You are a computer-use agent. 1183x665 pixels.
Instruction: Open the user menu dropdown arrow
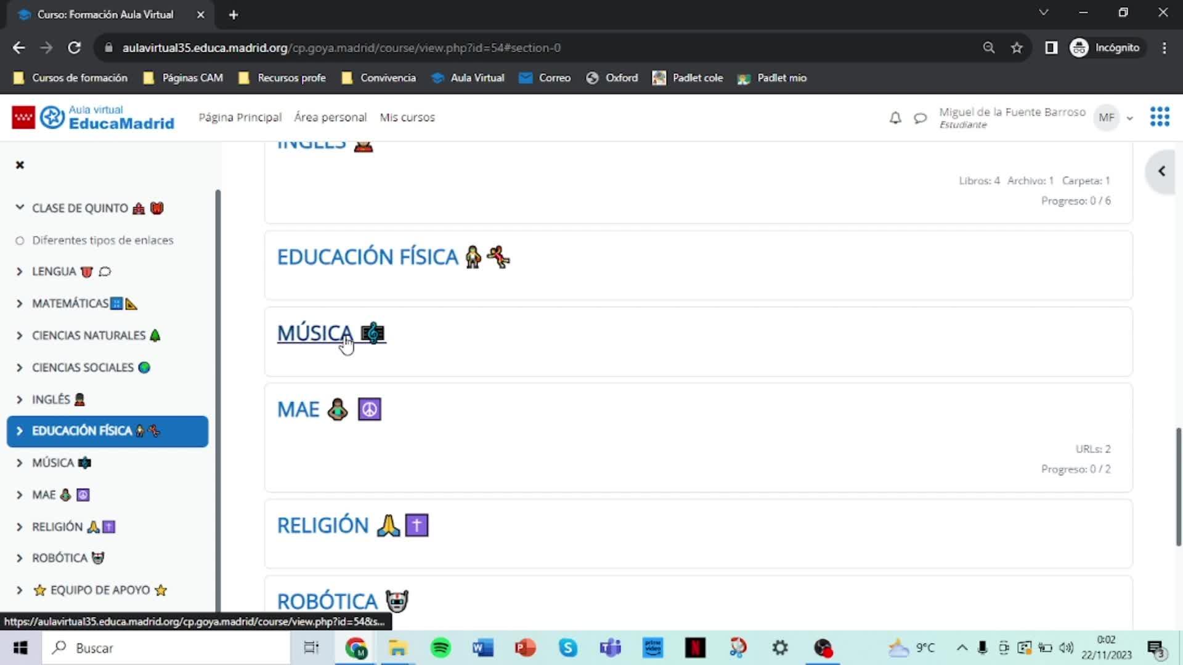tap(1129, 118)
